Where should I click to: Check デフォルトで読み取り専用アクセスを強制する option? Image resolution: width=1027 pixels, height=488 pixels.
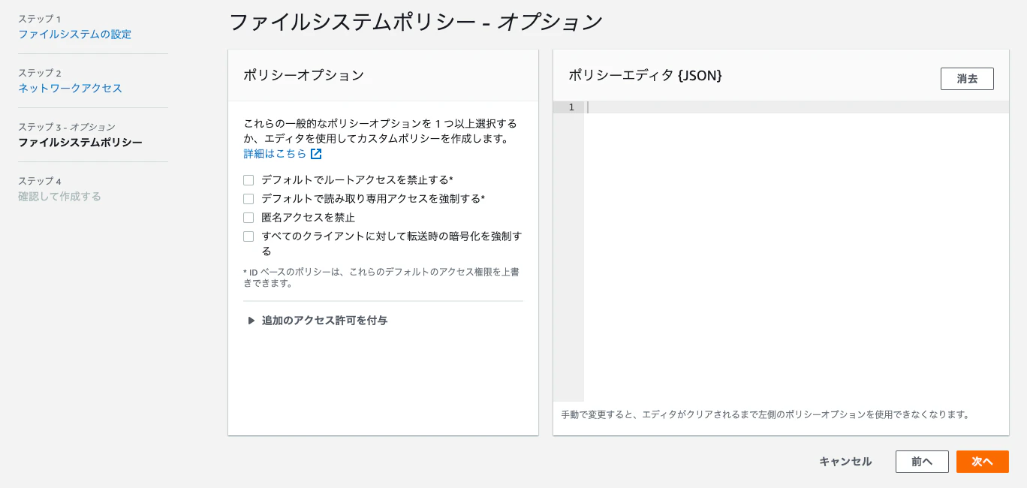248,199
